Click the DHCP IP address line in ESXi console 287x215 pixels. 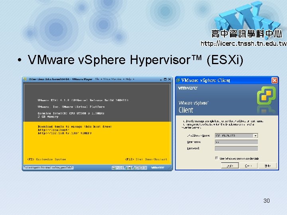coord(65,133)
